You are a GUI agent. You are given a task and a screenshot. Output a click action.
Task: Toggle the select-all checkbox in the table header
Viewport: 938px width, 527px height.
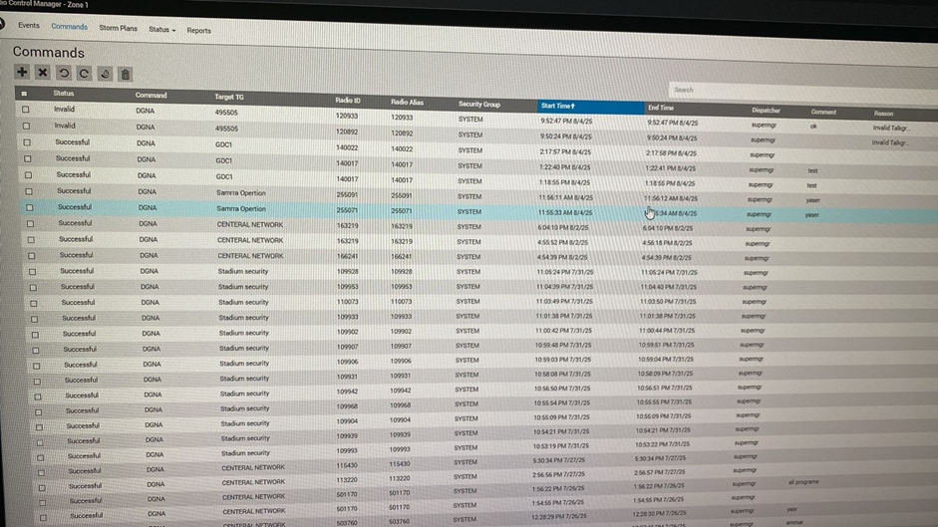point(24,94)
